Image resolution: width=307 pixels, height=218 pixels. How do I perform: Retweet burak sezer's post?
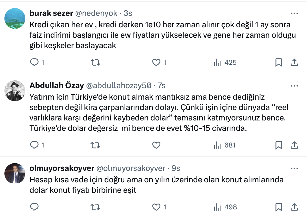[95, 62]
